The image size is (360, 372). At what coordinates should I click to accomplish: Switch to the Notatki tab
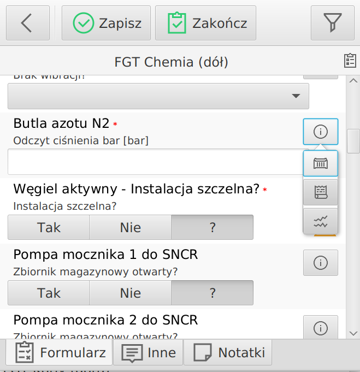tap(228, 352)
